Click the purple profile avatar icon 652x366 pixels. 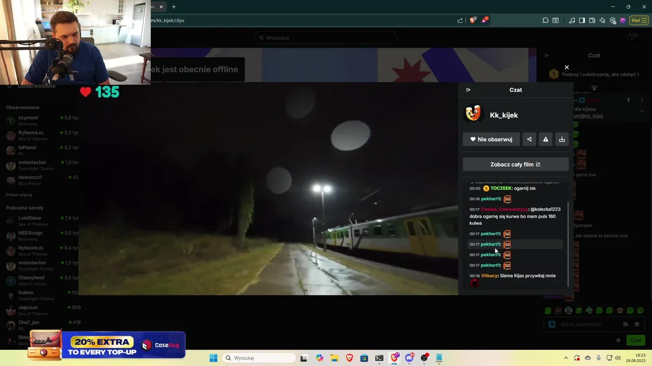point(622,20)
